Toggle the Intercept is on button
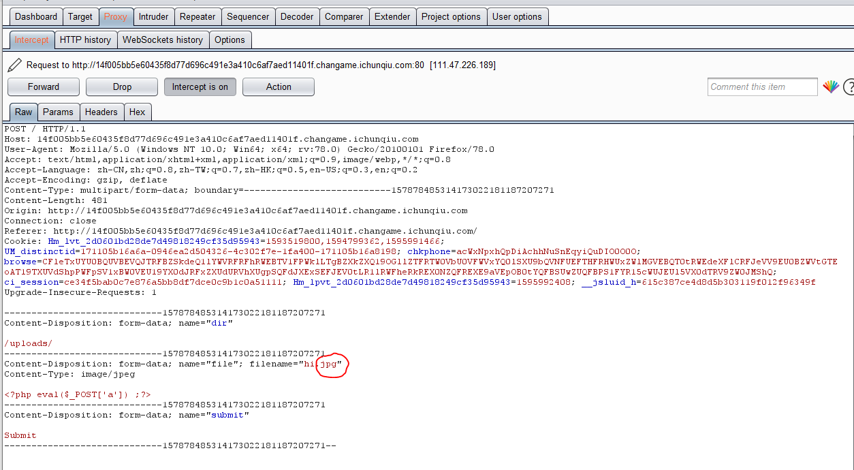Viewport: 854px width, 470px height. (x=200, y=87)
